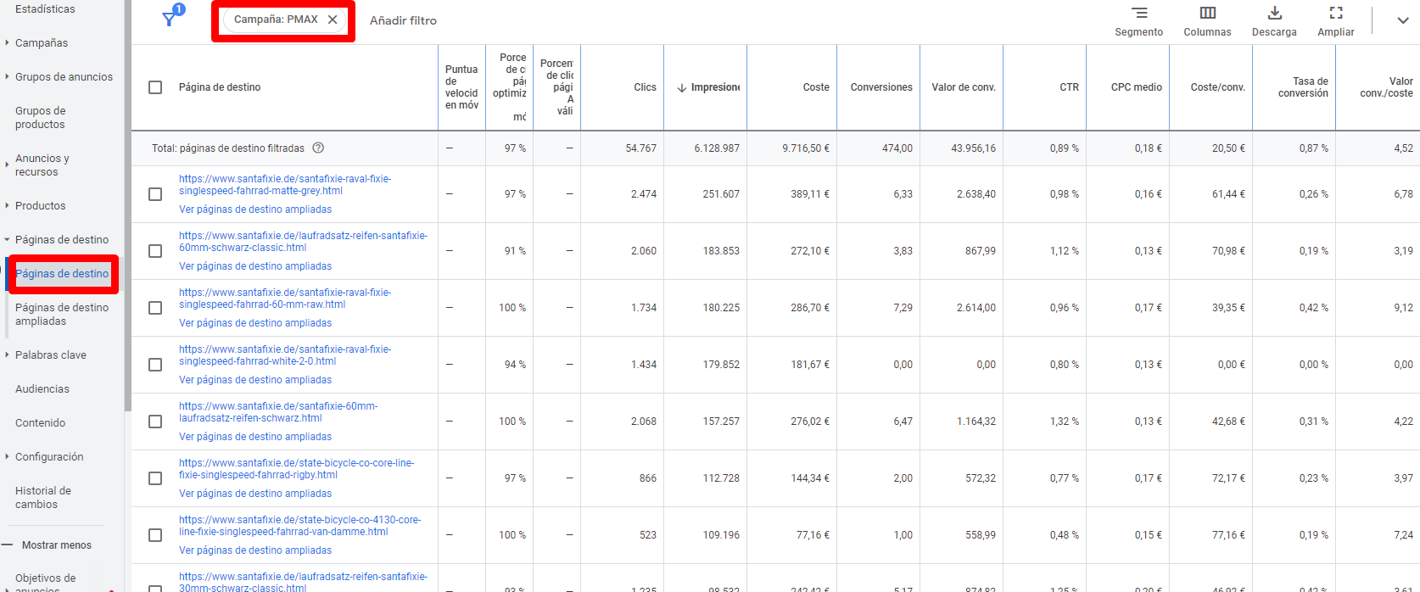
Task: Open the fahrrad-rigby landing URL
Action: tap(296, 469)
